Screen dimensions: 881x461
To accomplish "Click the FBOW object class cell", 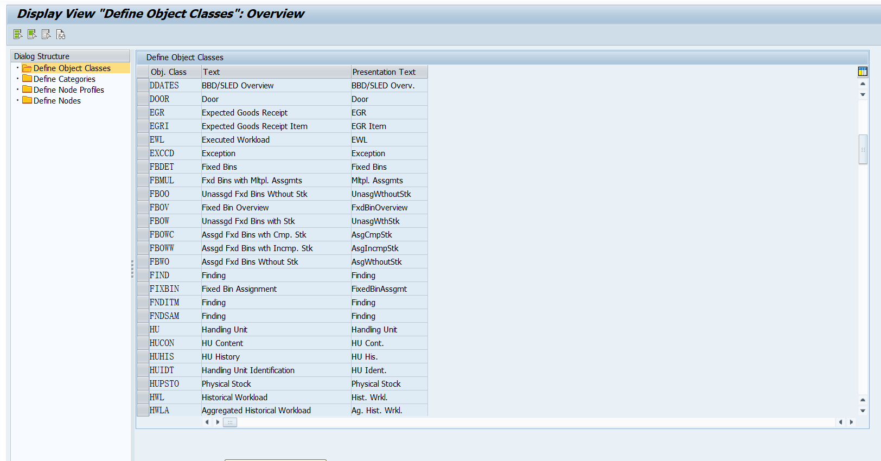I will click(x=175, y=221).
